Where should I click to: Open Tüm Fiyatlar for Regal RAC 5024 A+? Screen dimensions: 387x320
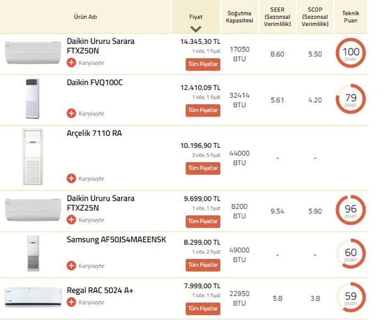tap(203, 308)
